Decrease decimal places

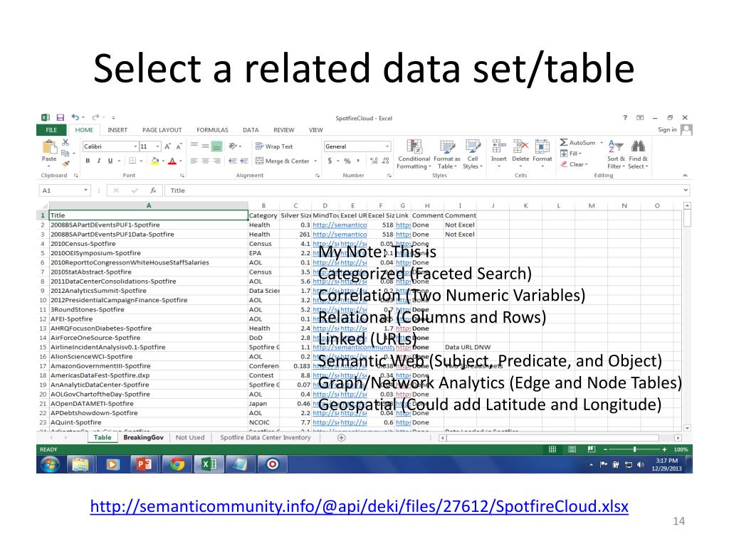point(385,161)
